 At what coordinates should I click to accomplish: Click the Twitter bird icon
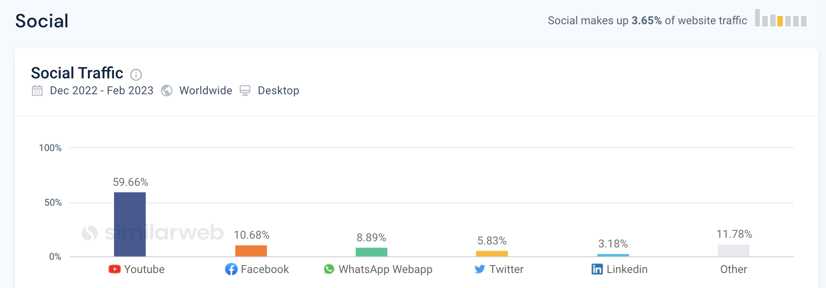(480, 269)
